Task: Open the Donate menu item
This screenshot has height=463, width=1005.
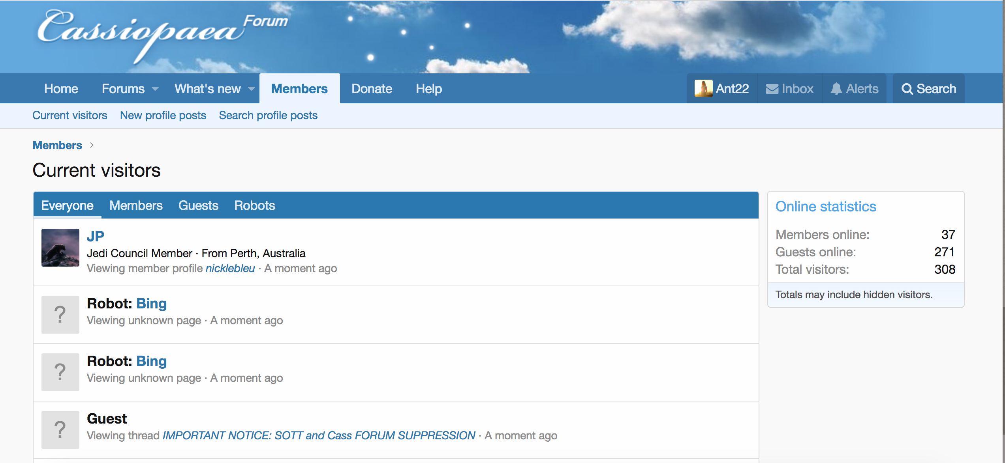Action: coord(372,89)
